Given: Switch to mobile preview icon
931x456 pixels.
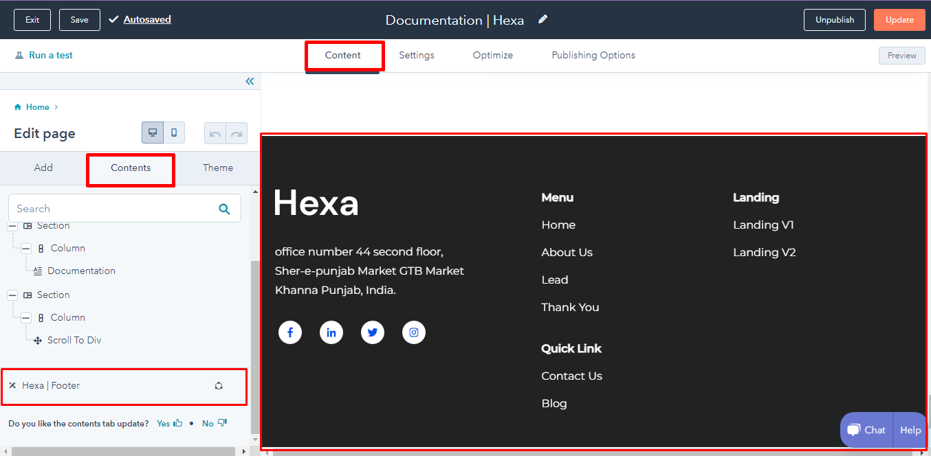Looking at the screenshot, I should tap(174, 133).
